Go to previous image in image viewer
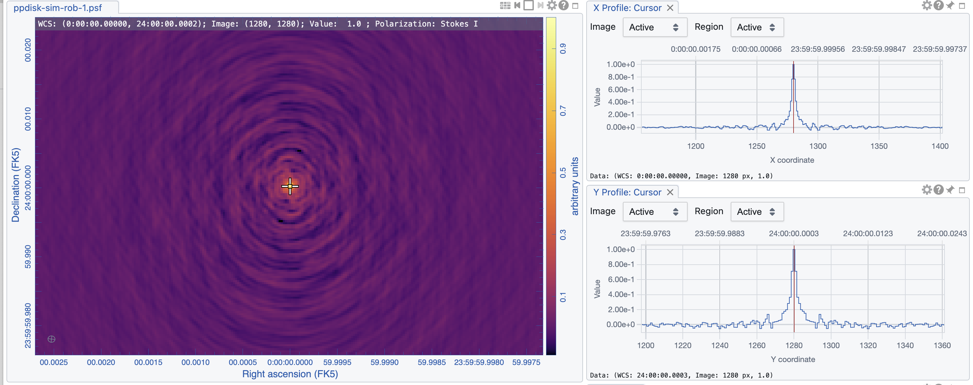Viewport: 973px width, 385px height. [x=517, y=6]
